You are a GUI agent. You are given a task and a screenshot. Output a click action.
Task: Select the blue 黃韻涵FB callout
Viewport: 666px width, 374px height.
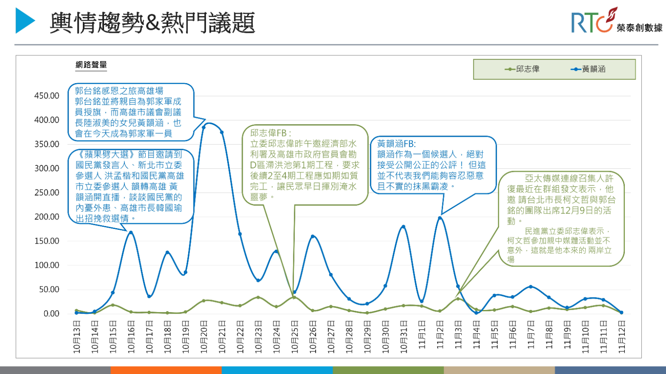pos(432,165)
